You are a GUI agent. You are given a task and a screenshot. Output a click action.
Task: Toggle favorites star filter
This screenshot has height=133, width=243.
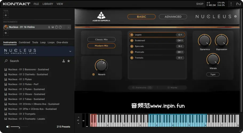pyautogui.click(x=69, y=61)
